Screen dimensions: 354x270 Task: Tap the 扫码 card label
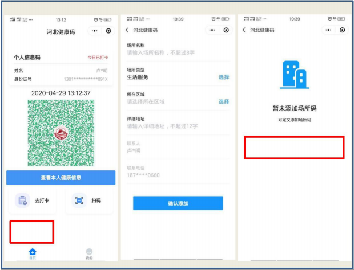pyautogui.click(x=96, y=201)
